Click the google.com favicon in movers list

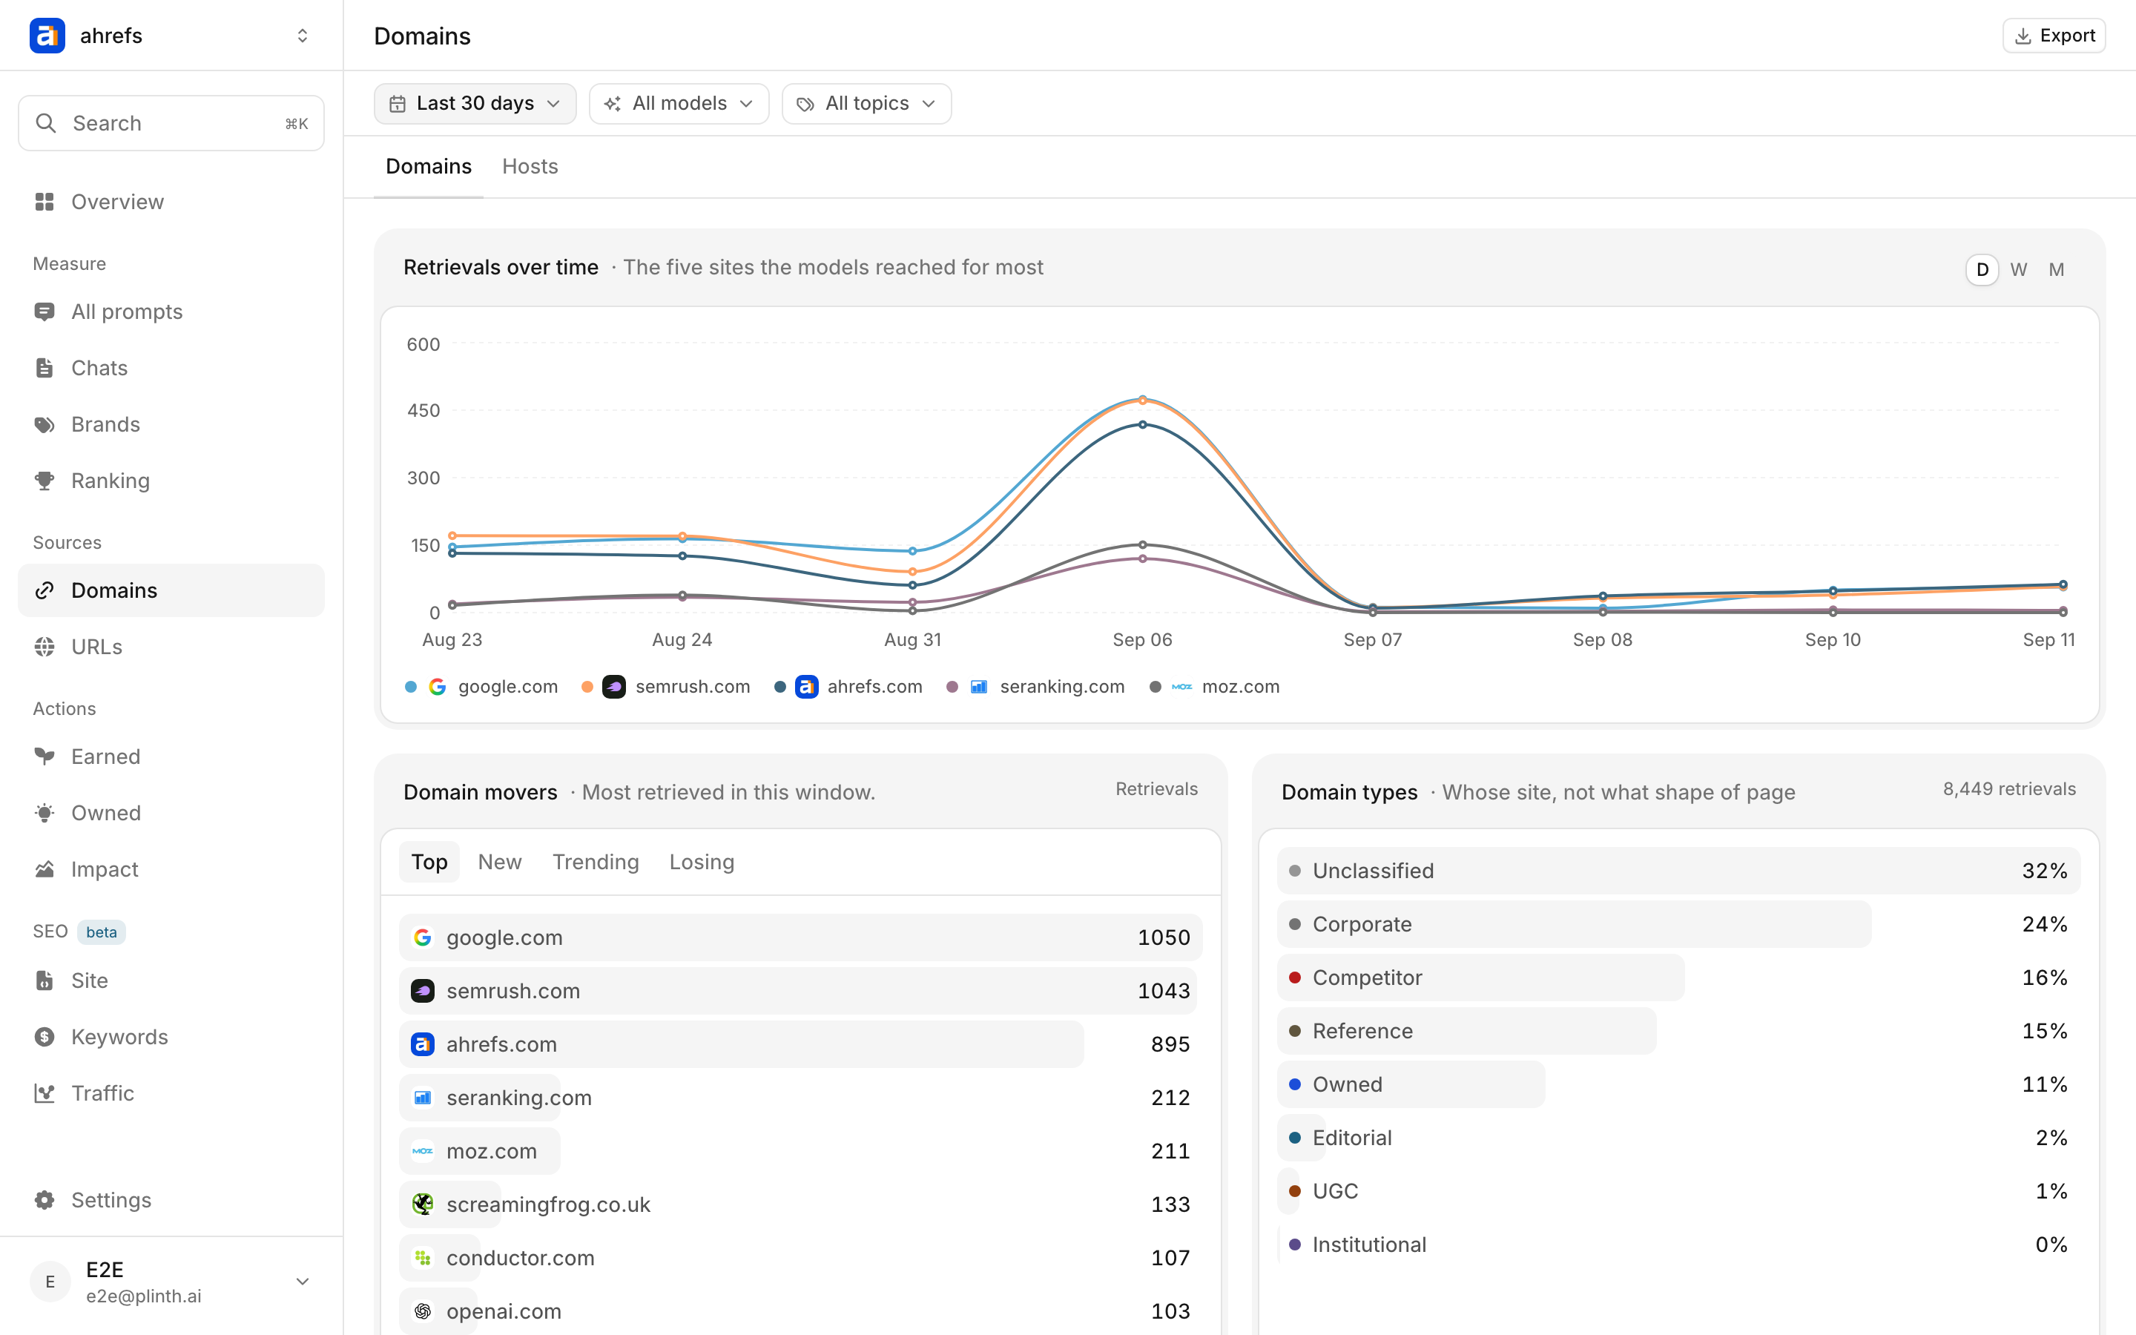[423, 937]
